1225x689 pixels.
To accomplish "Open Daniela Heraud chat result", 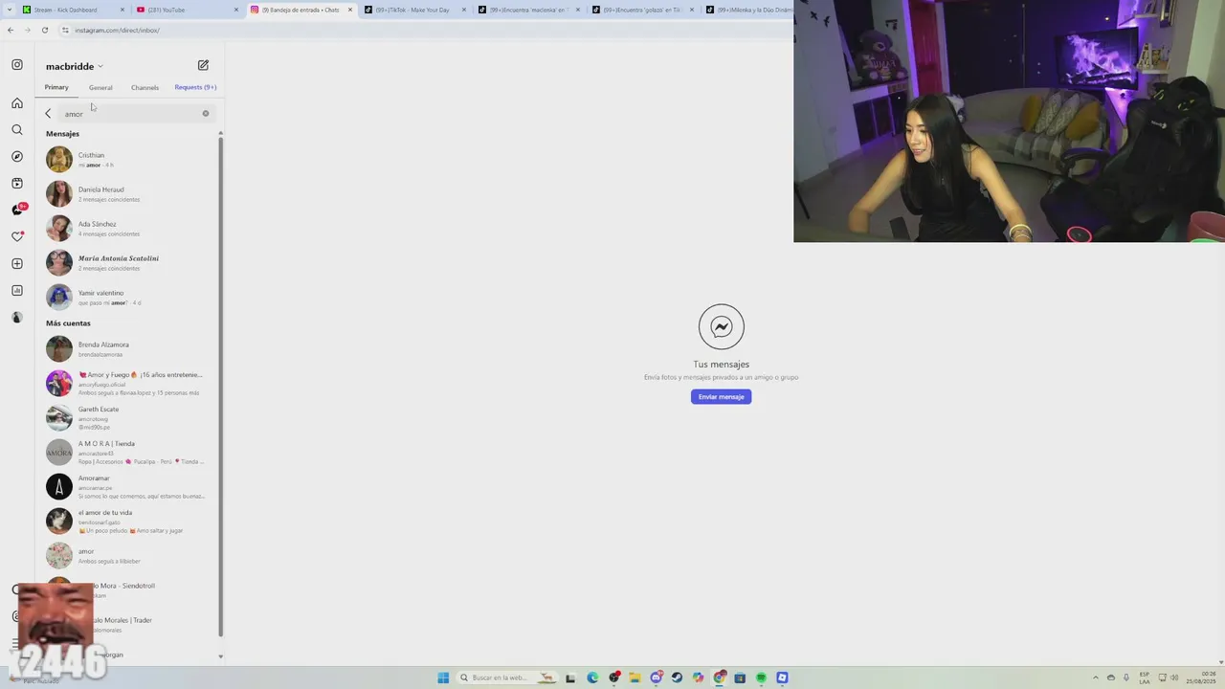I will tap(129, 194).
